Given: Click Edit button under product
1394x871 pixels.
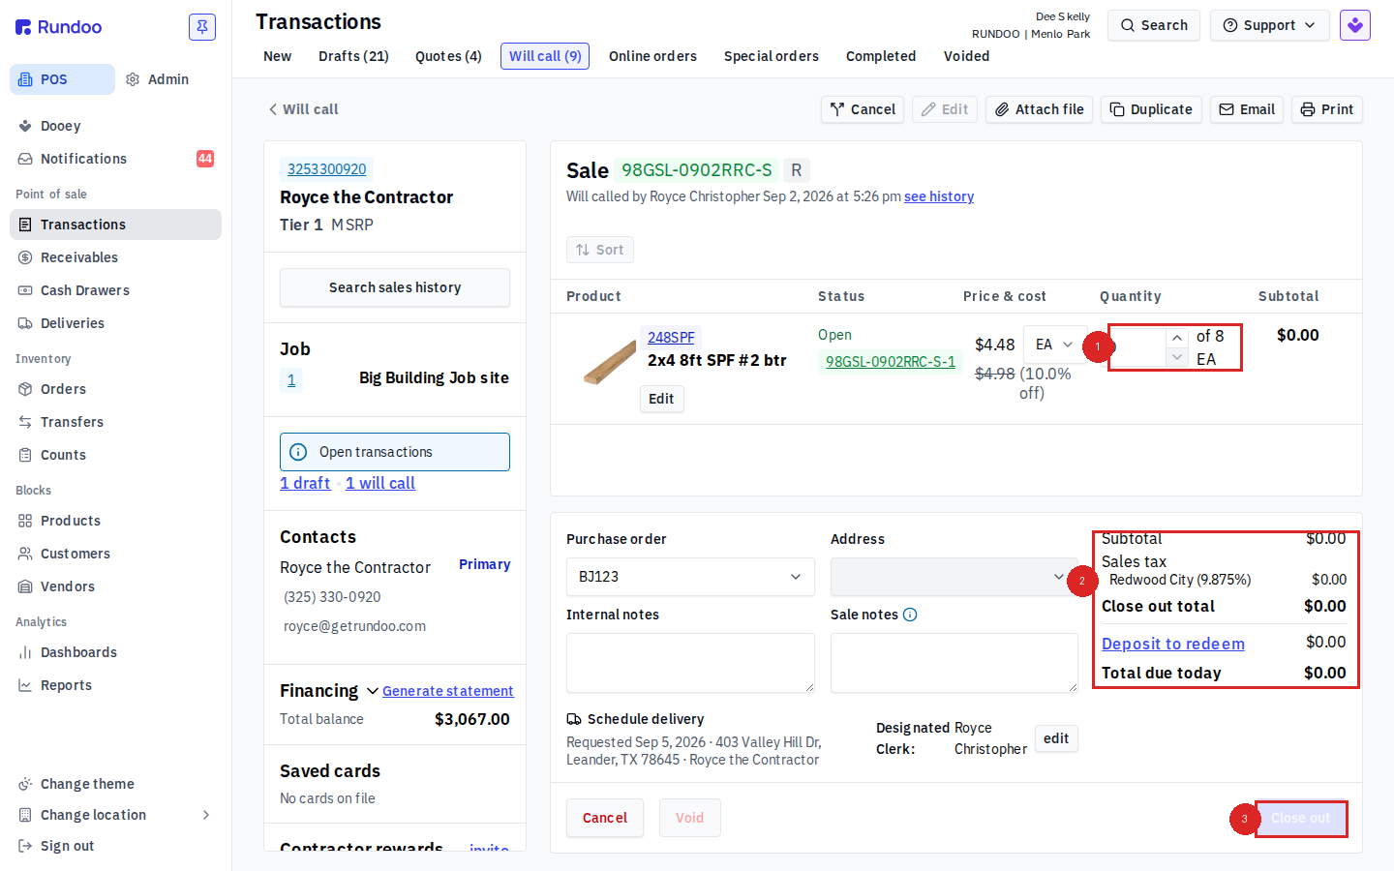Looking at the screenshot, I should tap(661, 399).
